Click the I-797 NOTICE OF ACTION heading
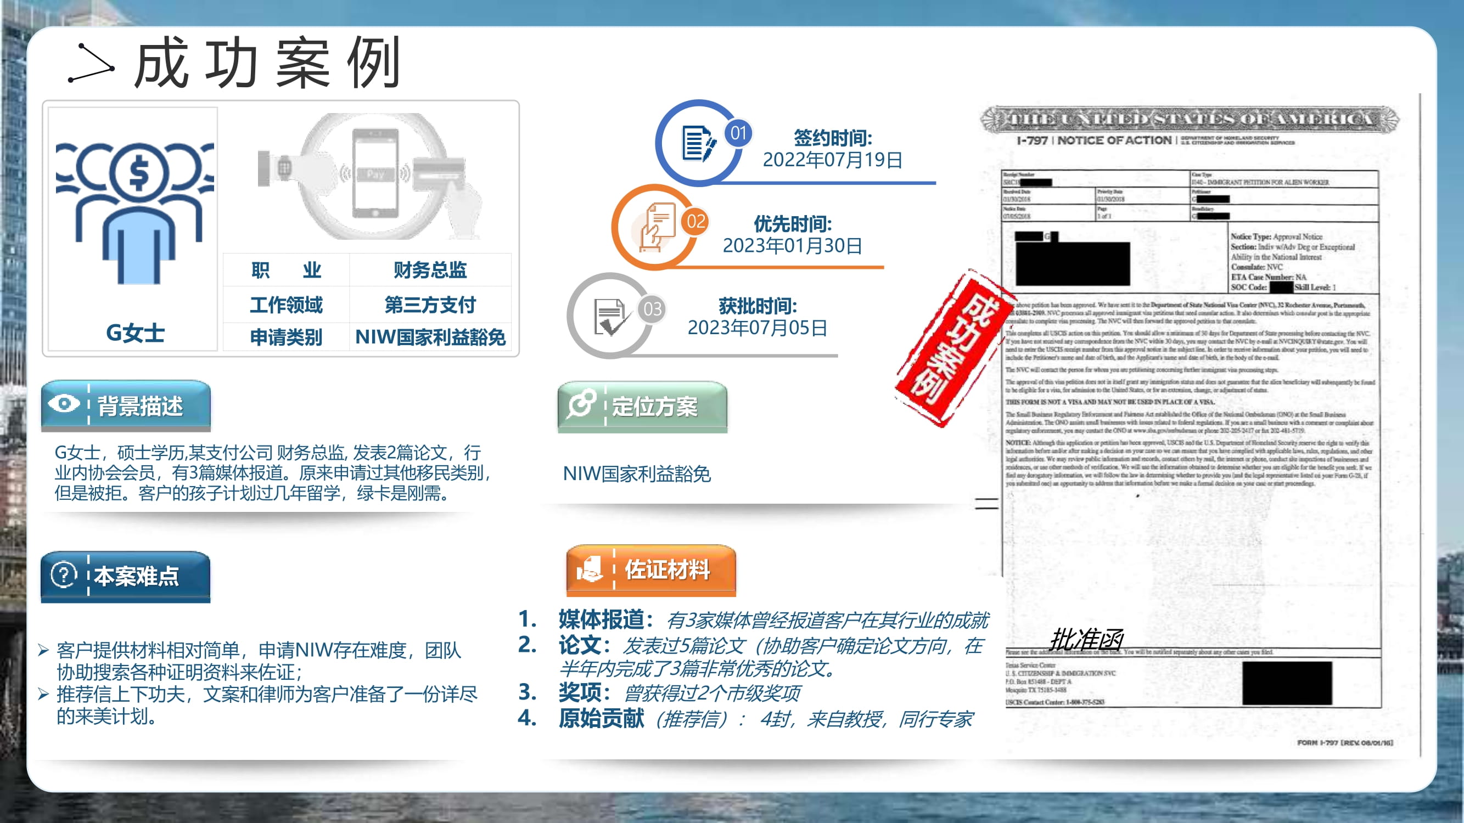Viewport: 1464px width, 823px height. pos(1094,140)
